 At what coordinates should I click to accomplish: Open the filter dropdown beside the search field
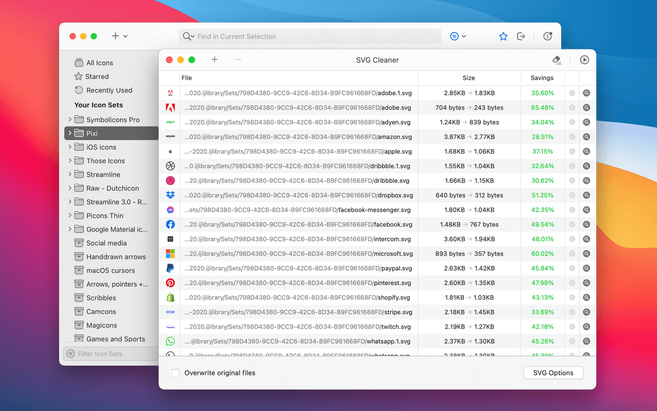(458, 36)
